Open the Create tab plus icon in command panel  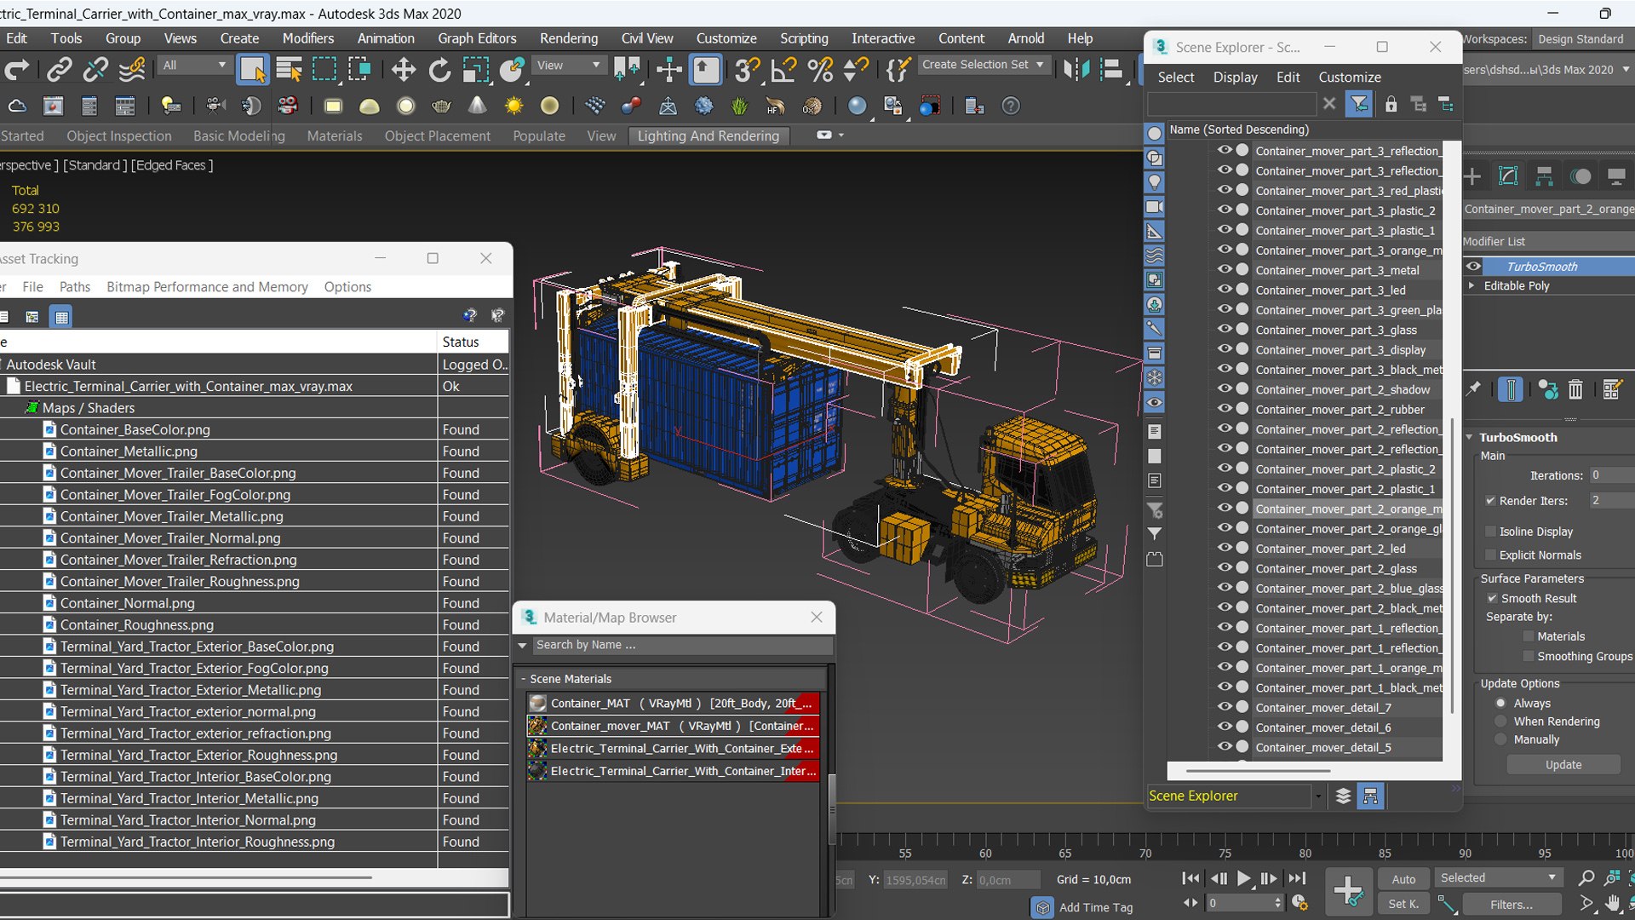(x=1472, y=176)
